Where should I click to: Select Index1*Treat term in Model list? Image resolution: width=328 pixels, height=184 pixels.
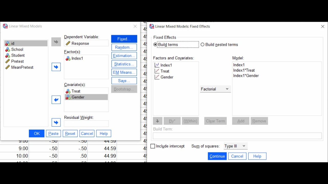tap(244, 70)
